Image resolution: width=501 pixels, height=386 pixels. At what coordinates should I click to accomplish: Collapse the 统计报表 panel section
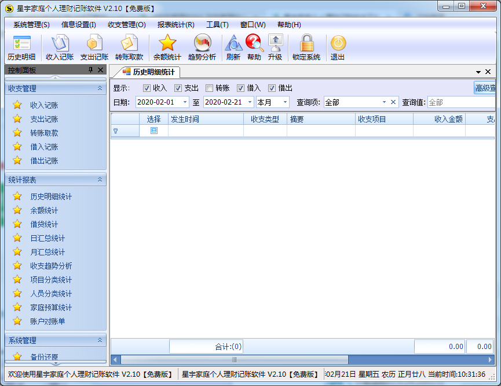point(100,180)
